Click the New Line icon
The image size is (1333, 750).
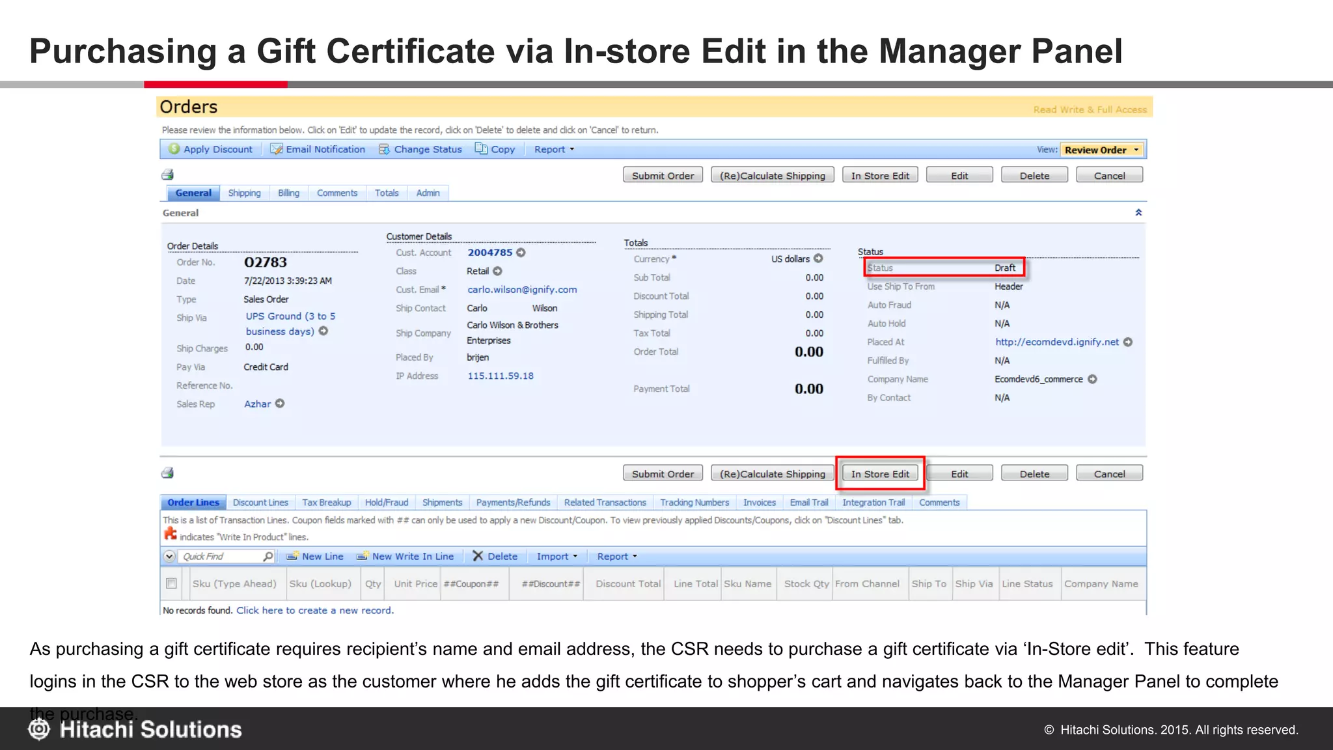click(x=292, y=556)
